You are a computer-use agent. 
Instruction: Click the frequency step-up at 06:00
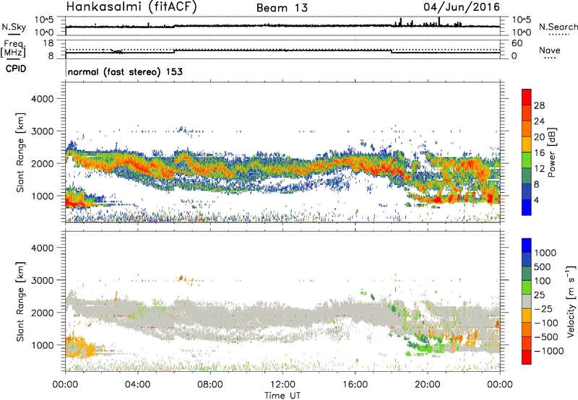pyautogui.click(x=174, y=51)
